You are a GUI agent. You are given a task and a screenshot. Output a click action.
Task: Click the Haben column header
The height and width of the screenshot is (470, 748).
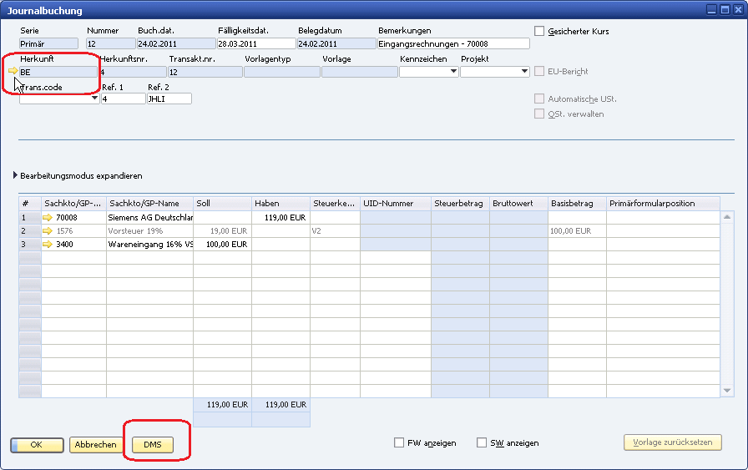[280, 203]
